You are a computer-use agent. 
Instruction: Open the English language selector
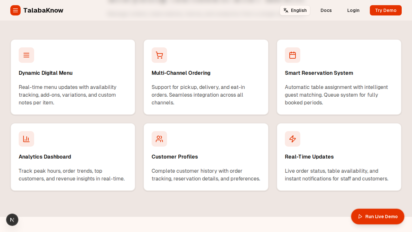[295, 10]
